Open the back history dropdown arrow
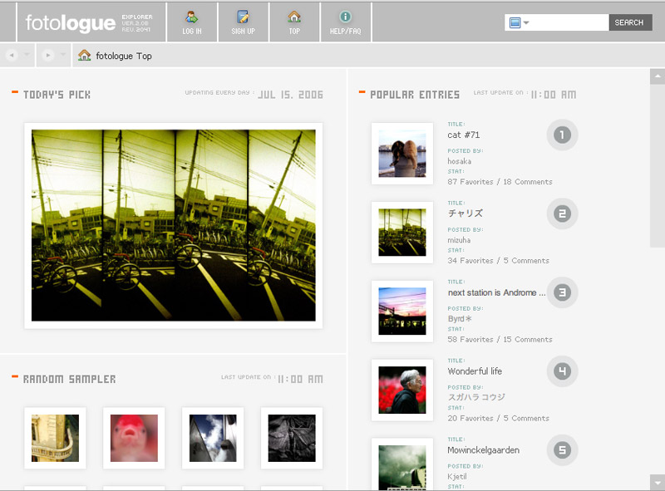This screenshot has height=491, width=665. coord(27,55)
